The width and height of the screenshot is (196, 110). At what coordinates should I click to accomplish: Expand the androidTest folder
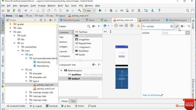click(18, 47)
